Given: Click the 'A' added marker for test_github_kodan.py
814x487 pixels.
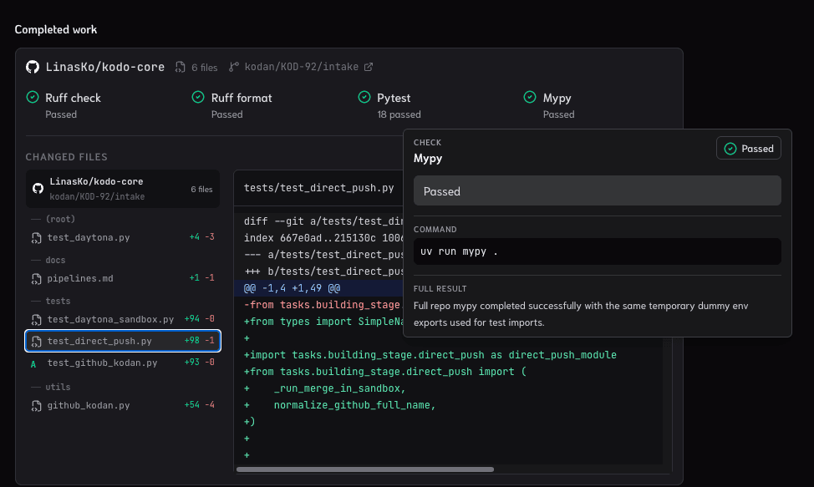Looking at the screenshot, I should (33, 364).
